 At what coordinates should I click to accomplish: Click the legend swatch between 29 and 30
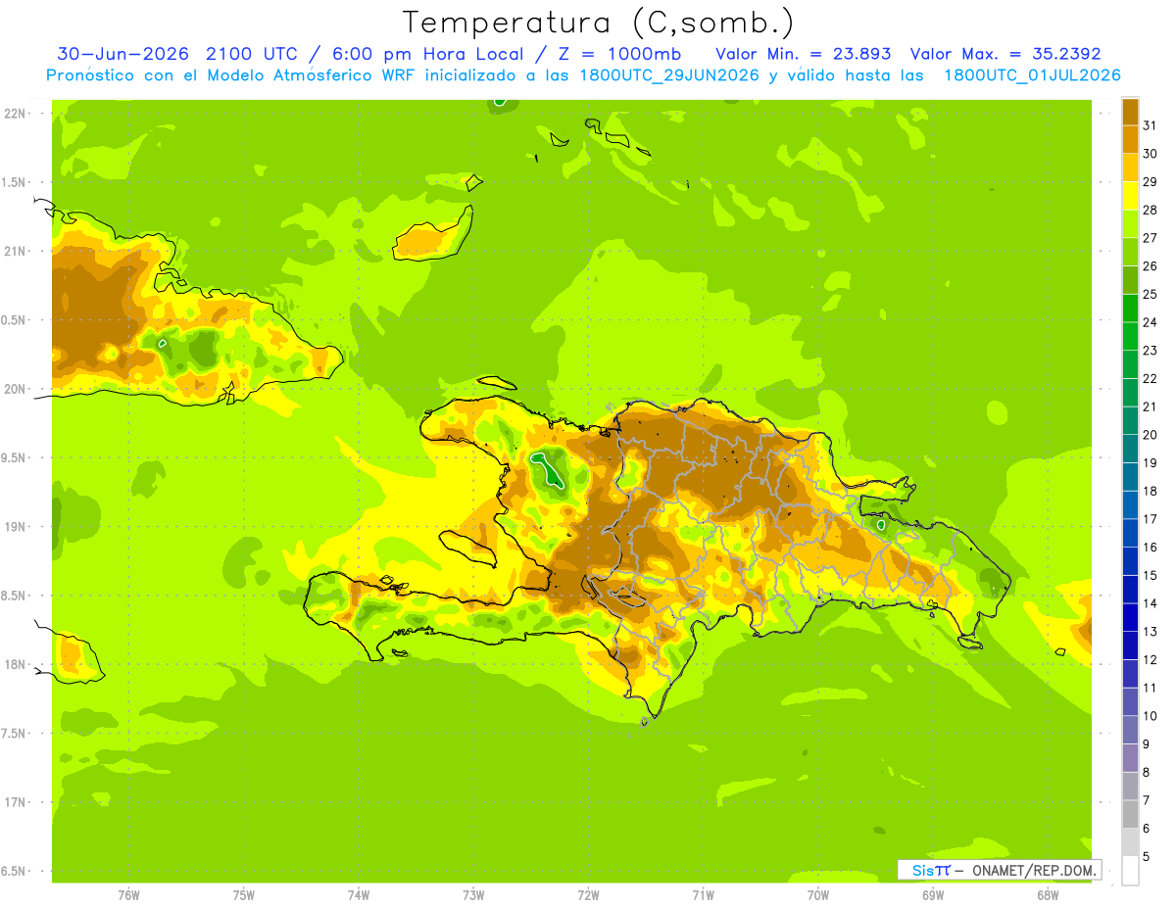(1130, 168)
